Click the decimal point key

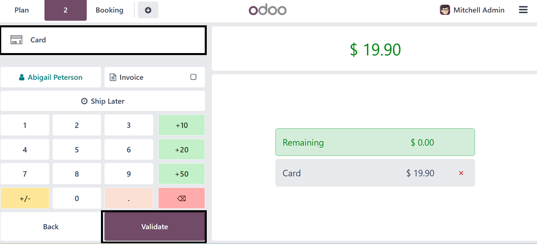pyautogui.click(x=129, y=198)
